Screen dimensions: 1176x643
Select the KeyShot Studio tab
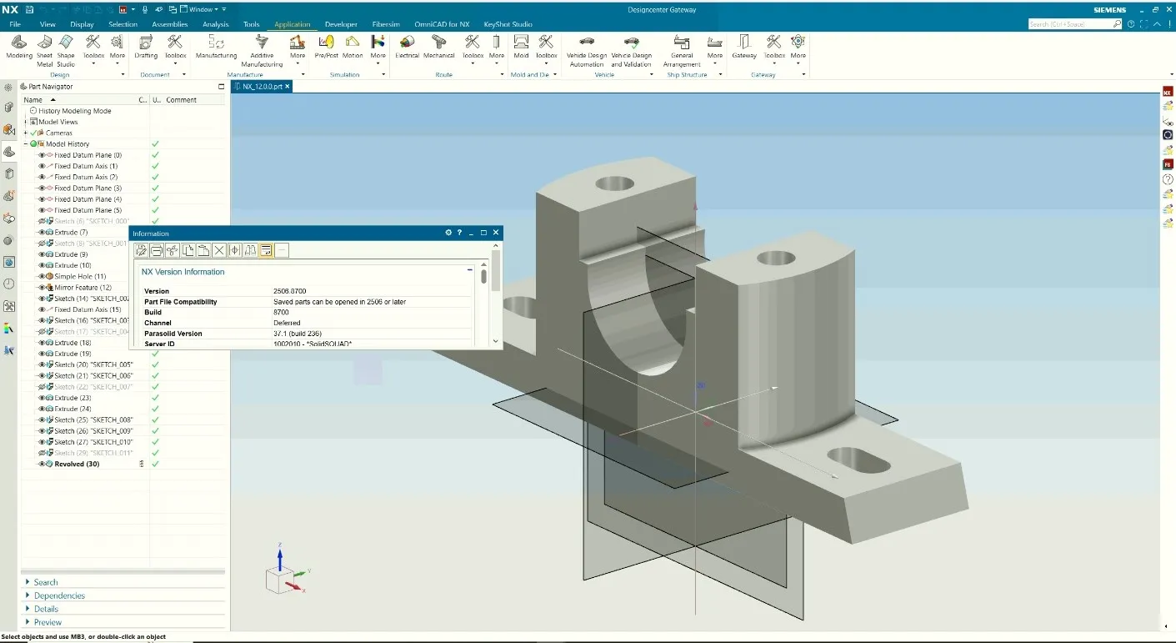(x=508, y=24)
